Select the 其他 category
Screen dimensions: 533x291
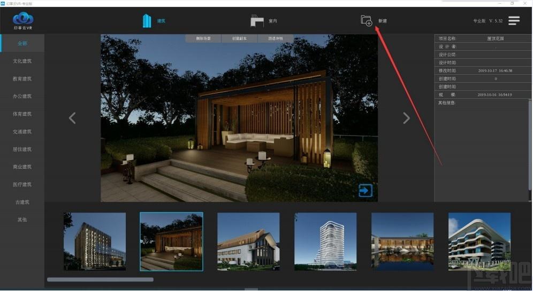tap(22, 220)
